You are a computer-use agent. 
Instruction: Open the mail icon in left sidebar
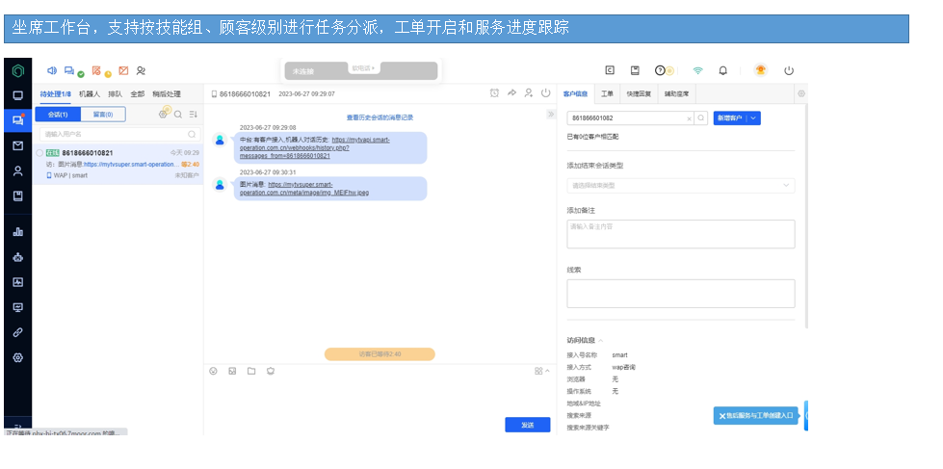pyautogui.click(x=17, y=145)
